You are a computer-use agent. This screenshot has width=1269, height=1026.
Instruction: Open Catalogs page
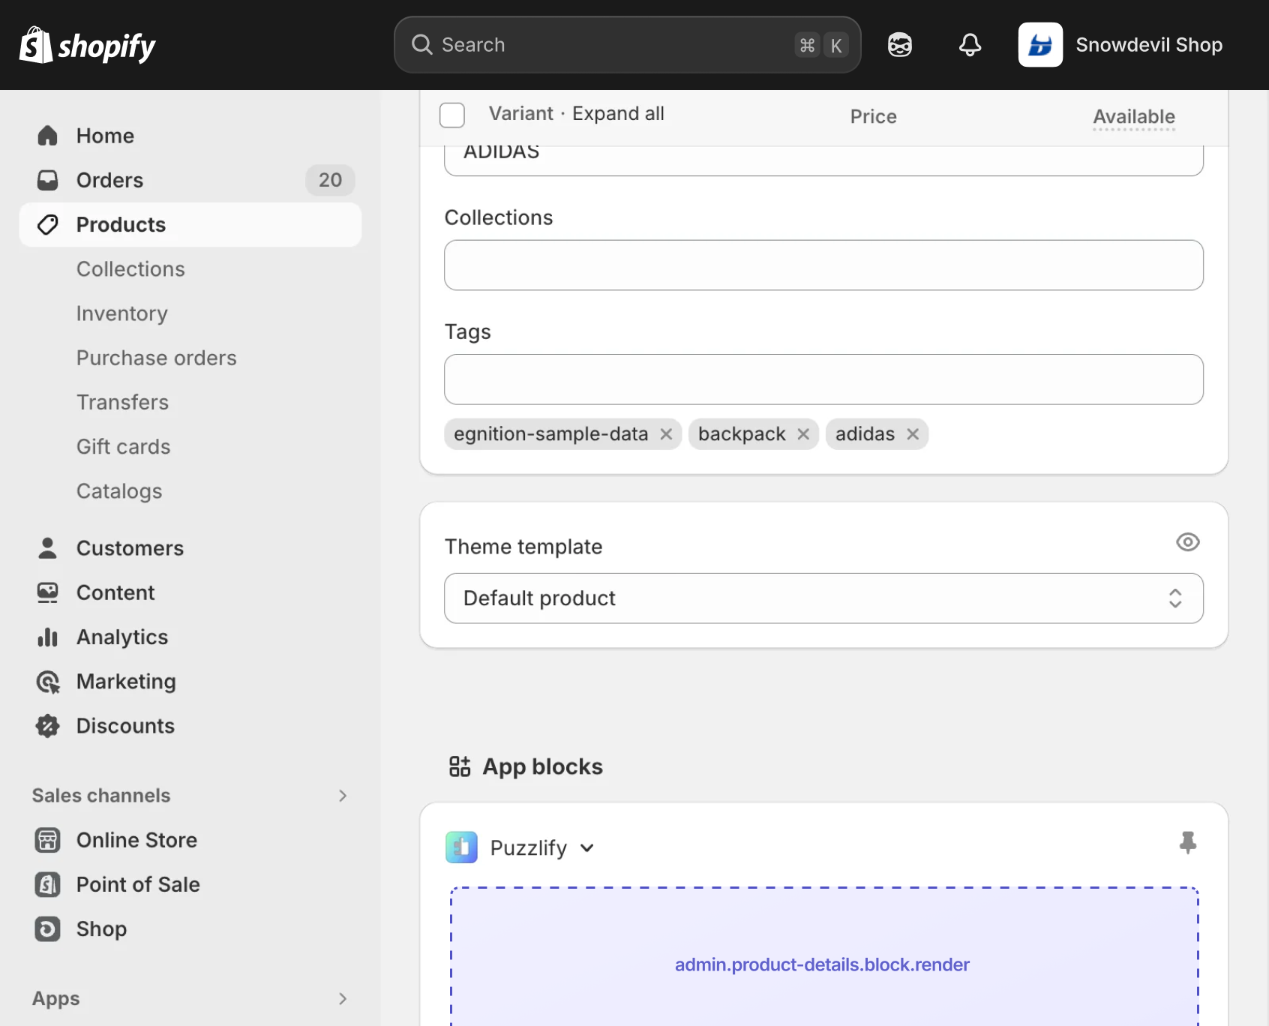[119, 491]
